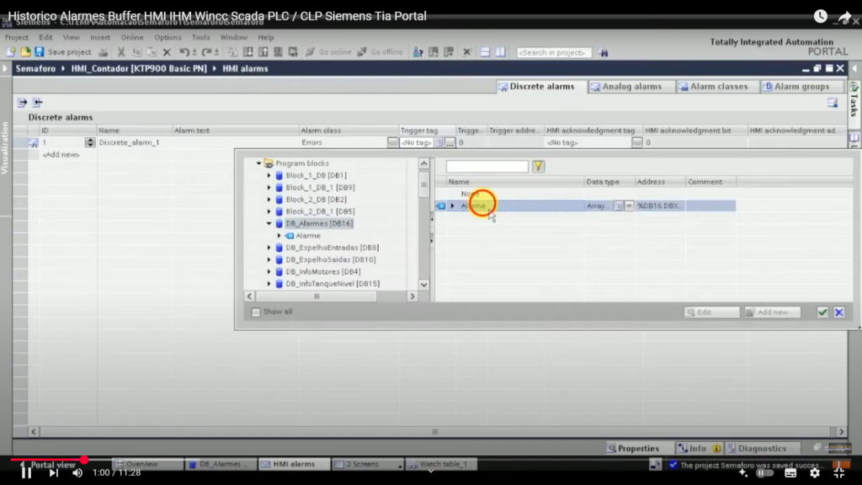Image resolution: width=862 pixels, height=485 pixels.
Task: Click Add new row in alarms table
Action: point(61,155)
